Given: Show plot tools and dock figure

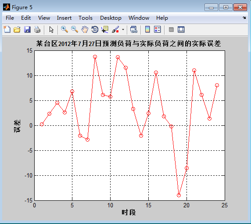Looking at the screenshot, I should click(x=181, y=29).
